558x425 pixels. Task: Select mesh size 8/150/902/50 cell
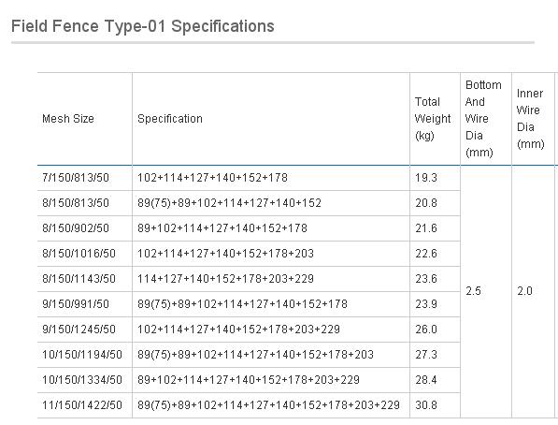(x=85, y=228)
